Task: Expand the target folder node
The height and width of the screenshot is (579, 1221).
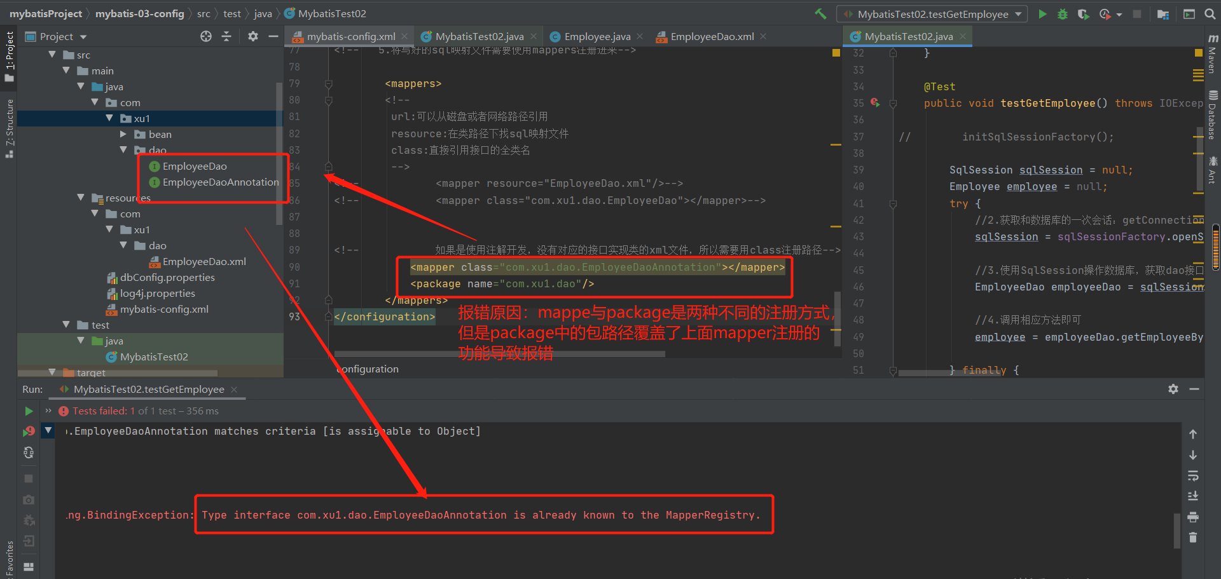Action: (52, 372)
